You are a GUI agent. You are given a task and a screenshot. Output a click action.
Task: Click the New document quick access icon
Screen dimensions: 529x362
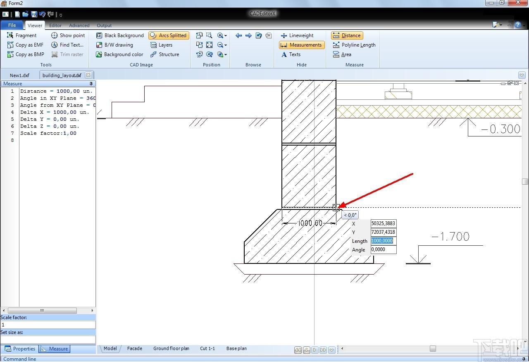click(17, 14)
